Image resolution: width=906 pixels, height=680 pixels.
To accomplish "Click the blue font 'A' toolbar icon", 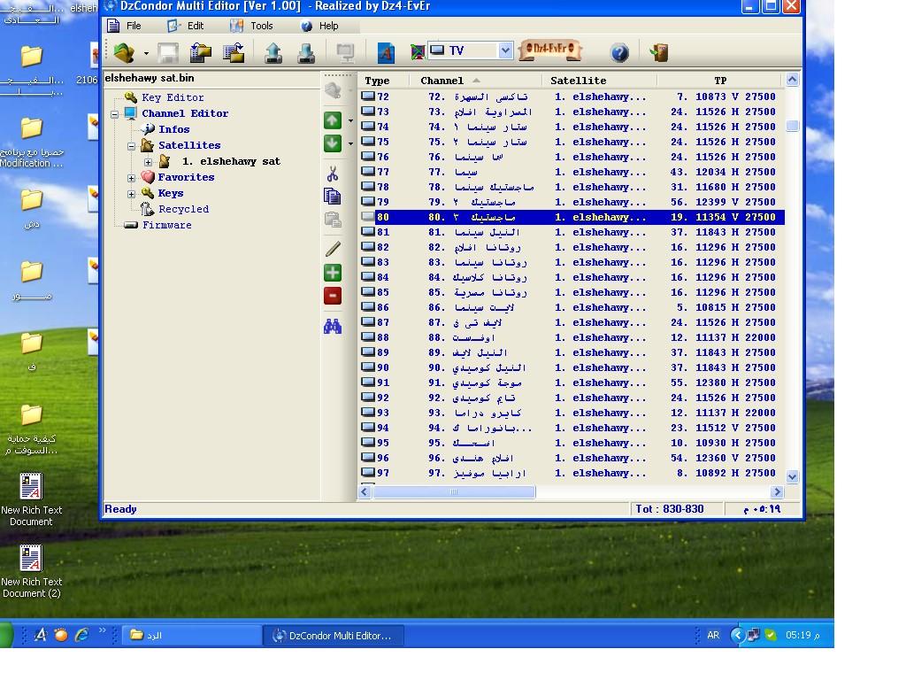I will [386, 52].
